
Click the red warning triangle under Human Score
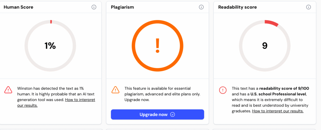[8, 90]
